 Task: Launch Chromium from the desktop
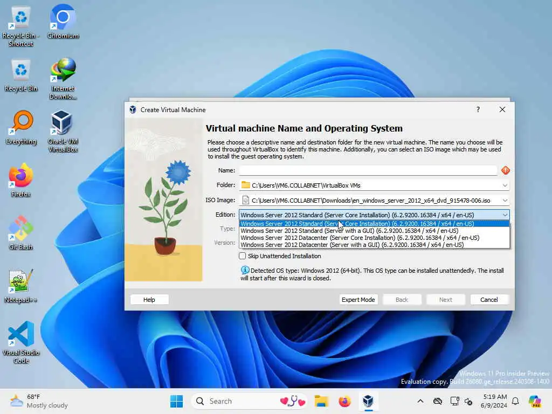point(63,22)
